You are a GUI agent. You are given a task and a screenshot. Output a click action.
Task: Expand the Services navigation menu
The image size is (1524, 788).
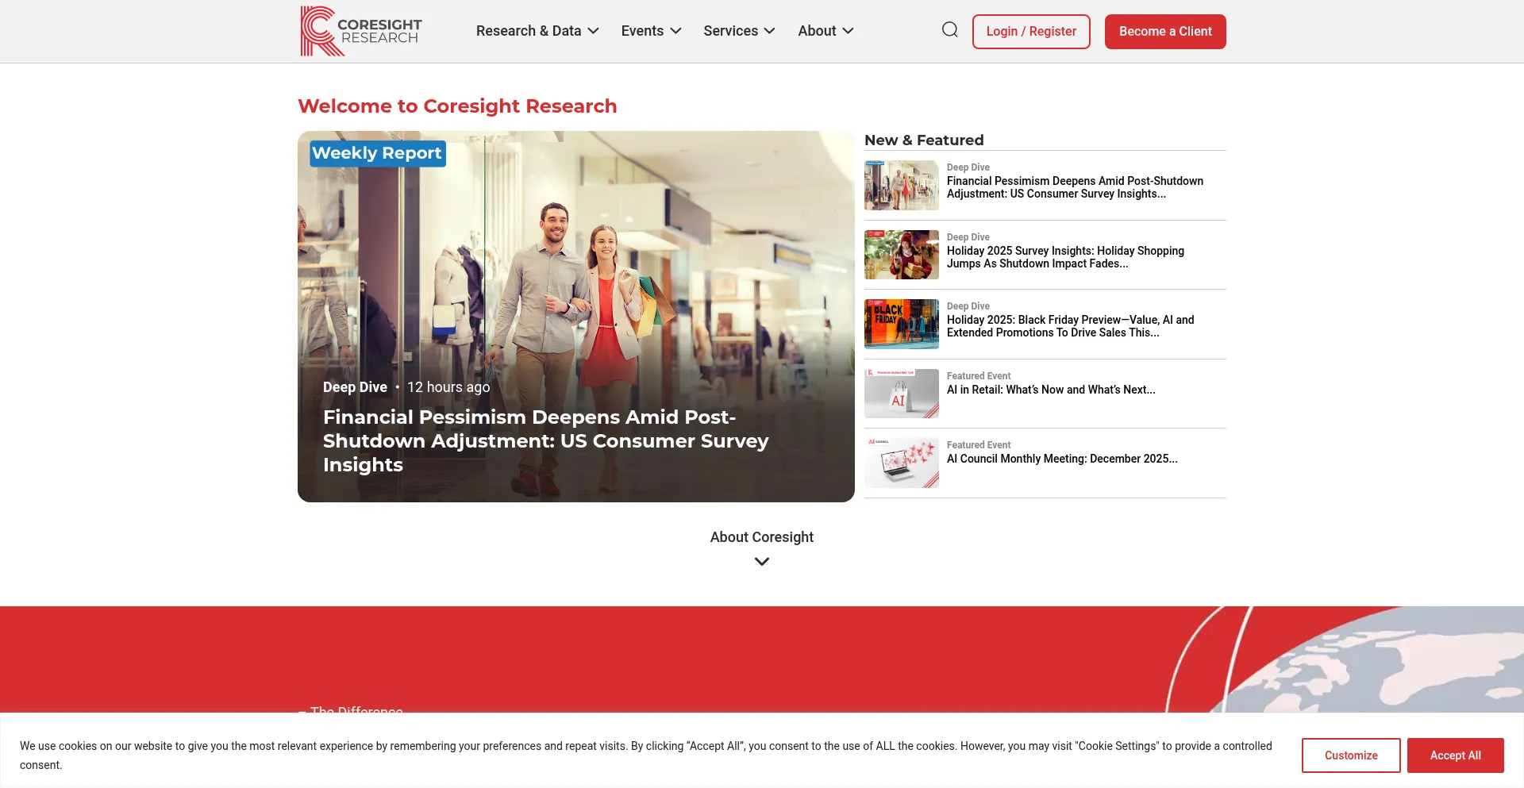pyautogui.click(x=738, y=31)
